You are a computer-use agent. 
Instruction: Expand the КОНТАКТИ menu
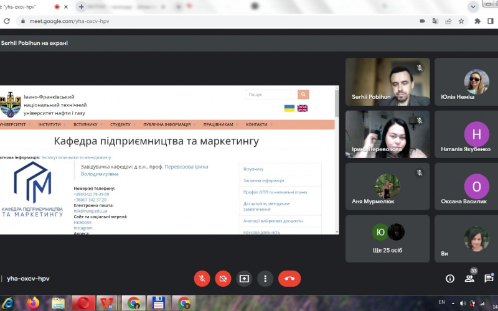pos(259,125)
